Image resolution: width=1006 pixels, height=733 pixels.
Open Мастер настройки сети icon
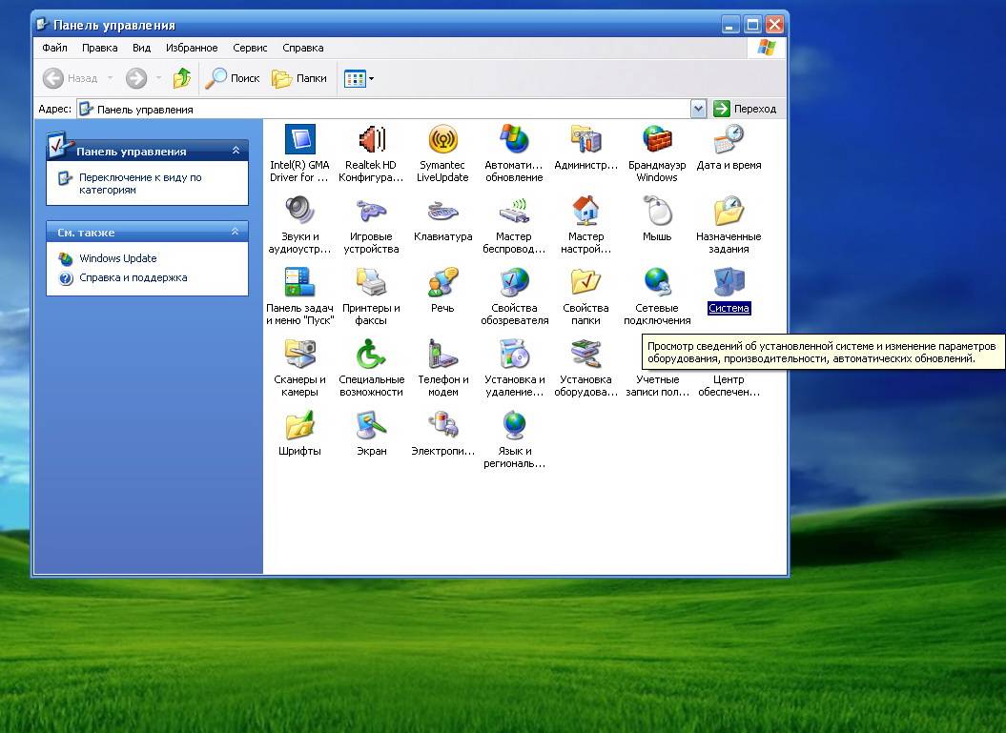click(585, 211)
